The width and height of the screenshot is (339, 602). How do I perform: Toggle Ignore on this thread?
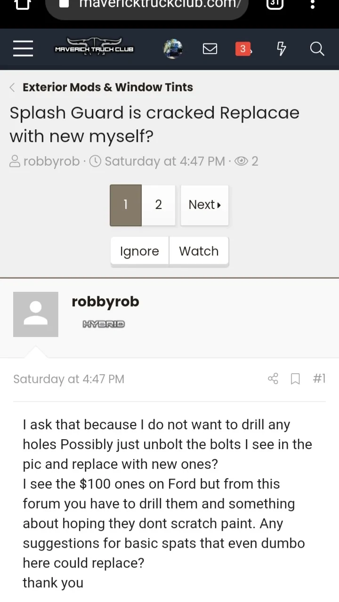(139, 251)
